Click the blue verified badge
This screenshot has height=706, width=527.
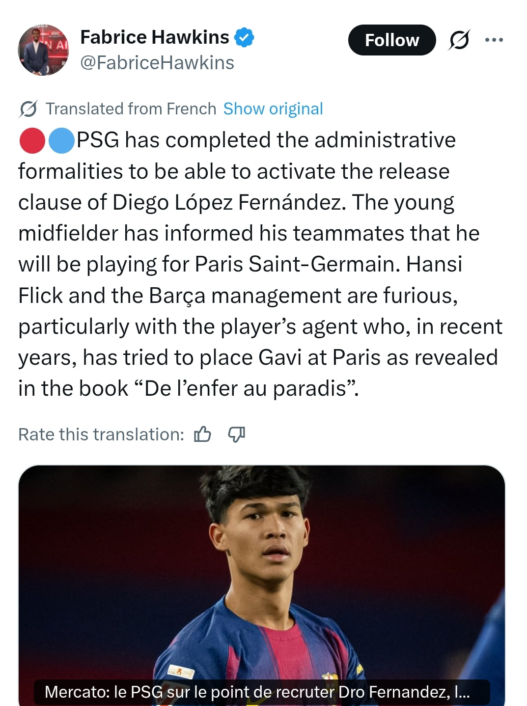[x=244, y=37]
